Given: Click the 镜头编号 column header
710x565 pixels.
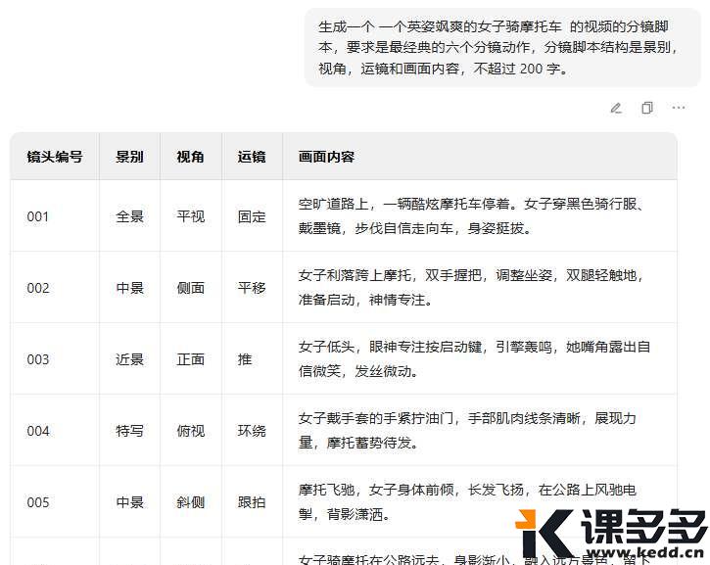Looking at the screenshot, I should [55, 157].
